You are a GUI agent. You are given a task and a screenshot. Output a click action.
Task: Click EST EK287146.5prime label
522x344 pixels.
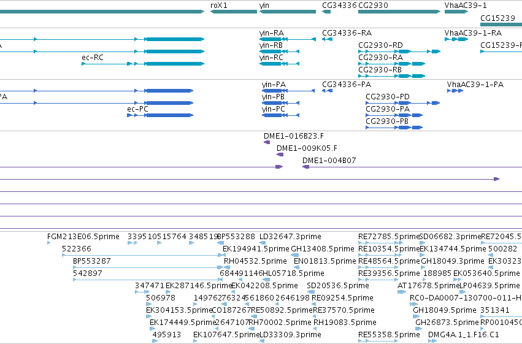coord(199,286)
